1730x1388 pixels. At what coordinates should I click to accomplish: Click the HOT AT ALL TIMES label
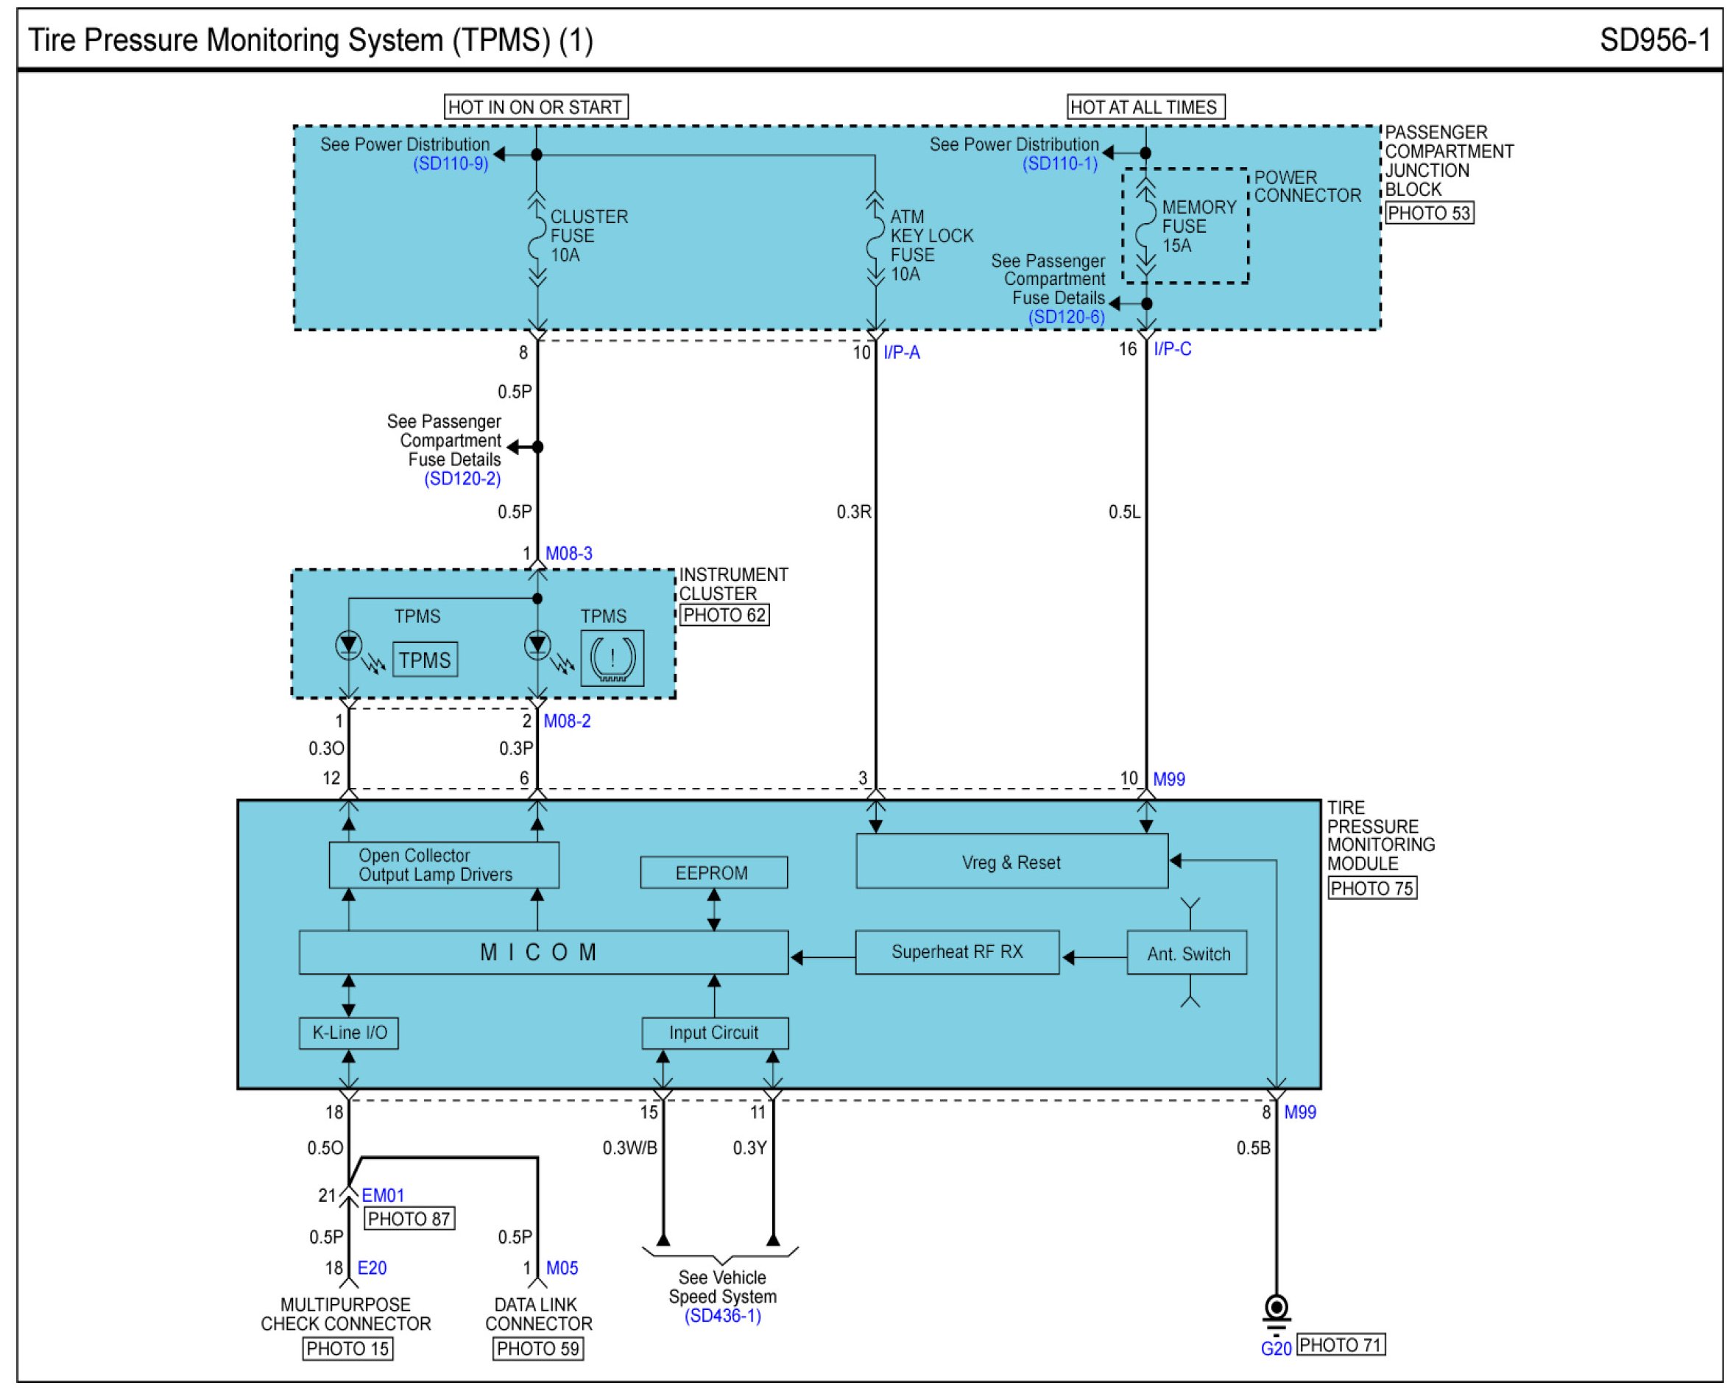pos(1144,108)
